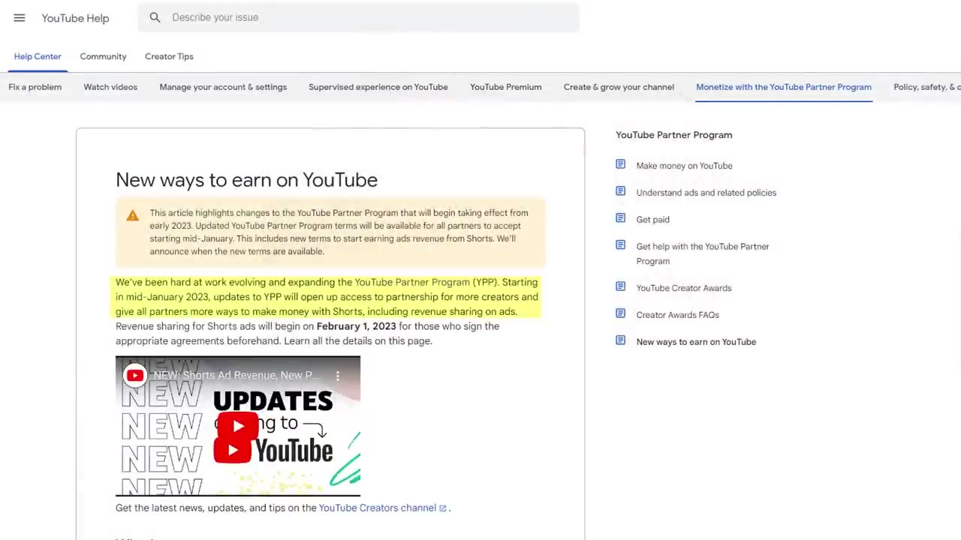This screenshot has height=540, width=961.
Task: Click the article icon beside YouTube Creator Awards
Action: pyautogui.click(x=620, y=286)
